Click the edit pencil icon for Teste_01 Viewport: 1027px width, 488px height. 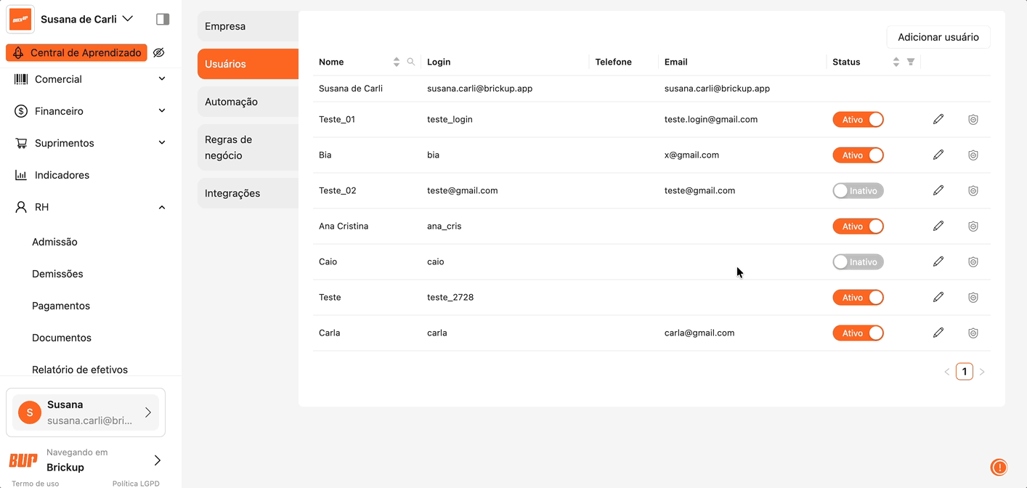coord(938,119)
